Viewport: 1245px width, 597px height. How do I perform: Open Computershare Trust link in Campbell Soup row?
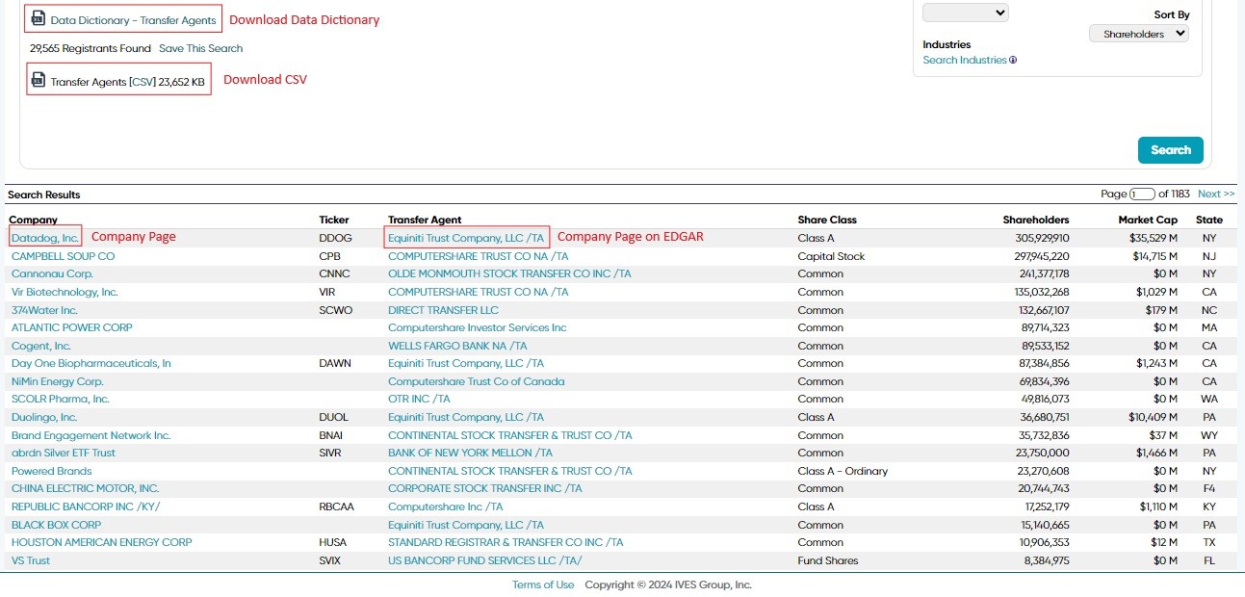pyautogui.click(x=479, y=256)
